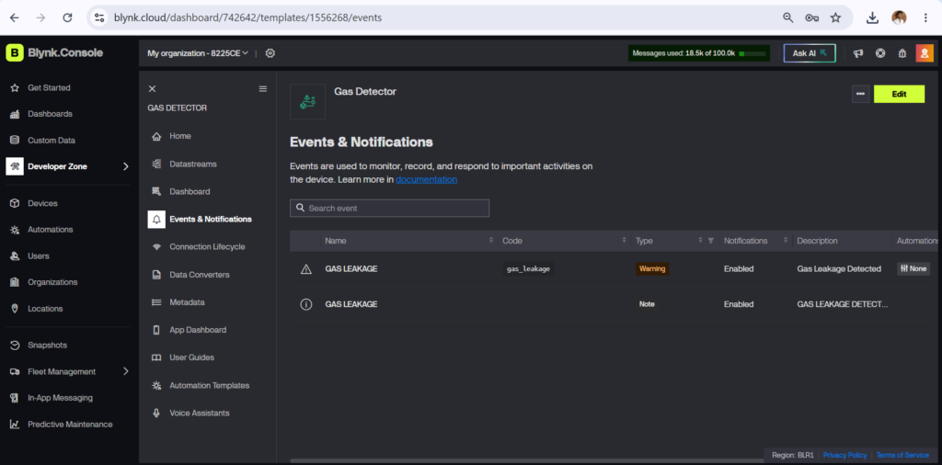Open My organization - 8225CE dropdown
Viewport: 942px width, 465px height.
(x=198, y=53)
